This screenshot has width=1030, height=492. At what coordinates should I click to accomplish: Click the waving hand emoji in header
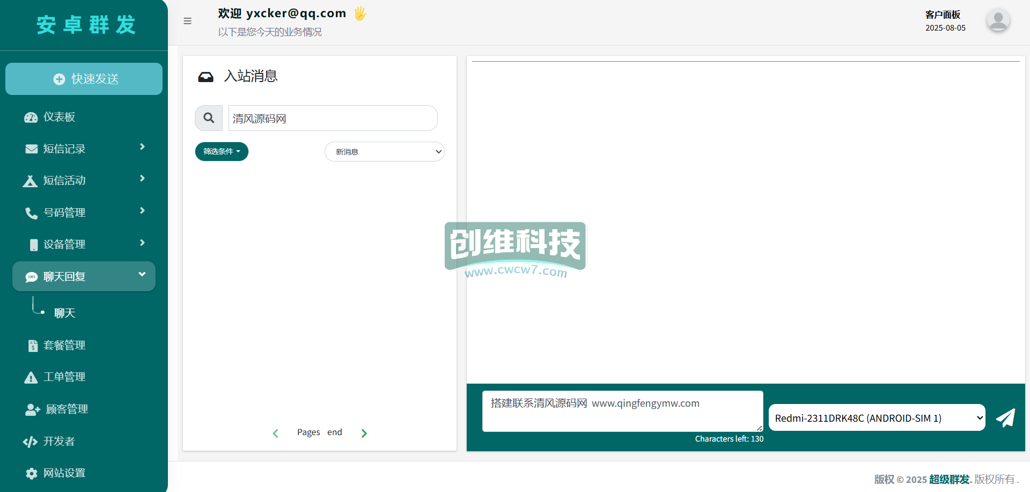[360, 13]
